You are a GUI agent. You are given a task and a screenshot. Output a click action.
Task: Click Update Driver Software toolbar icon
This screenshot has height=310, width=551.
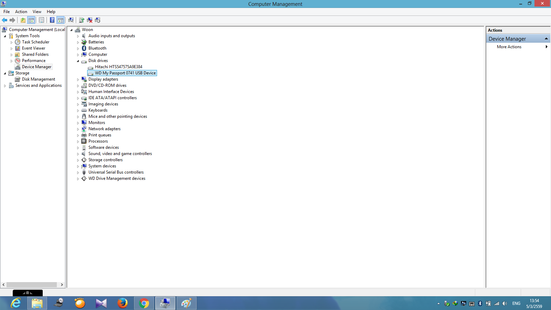(81, 20)
